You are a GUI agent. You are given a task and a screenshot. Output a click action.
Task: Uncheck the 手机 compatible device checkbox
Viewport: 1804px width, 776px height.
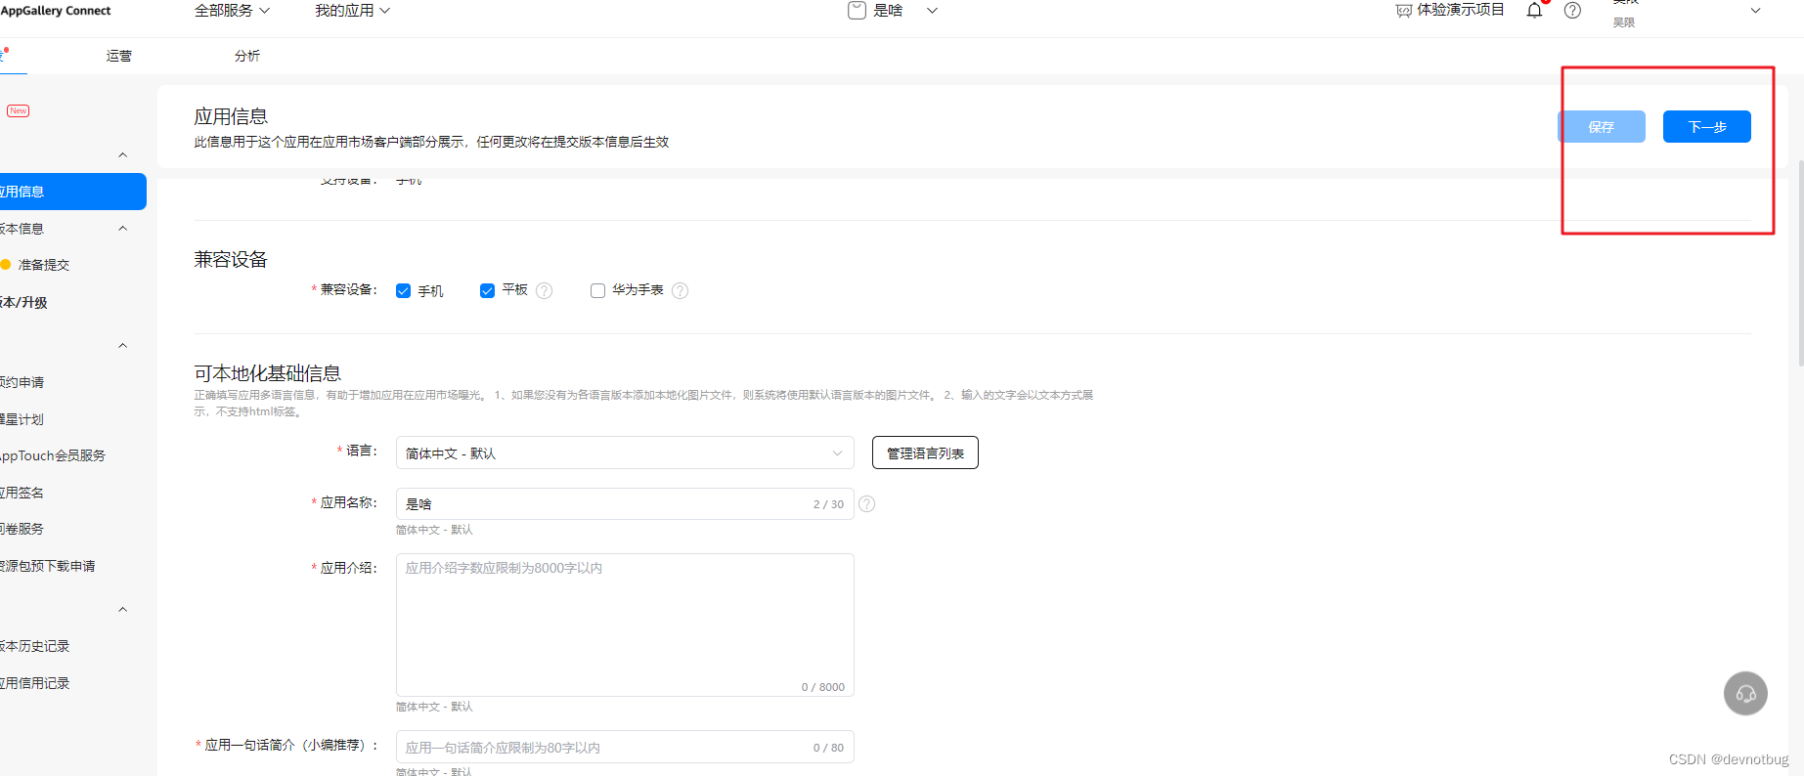(x=403, y=291)
